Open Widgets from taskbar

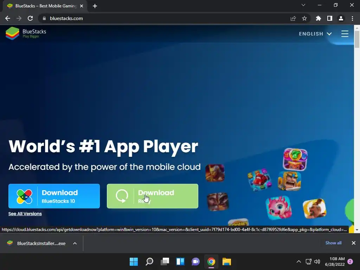point(180,262)
